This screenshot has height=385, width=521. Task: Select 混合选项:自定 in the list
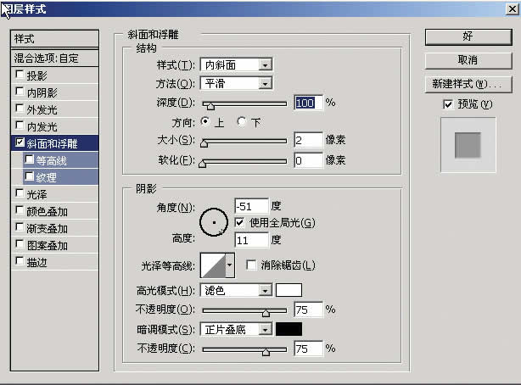tap(55, 59)
